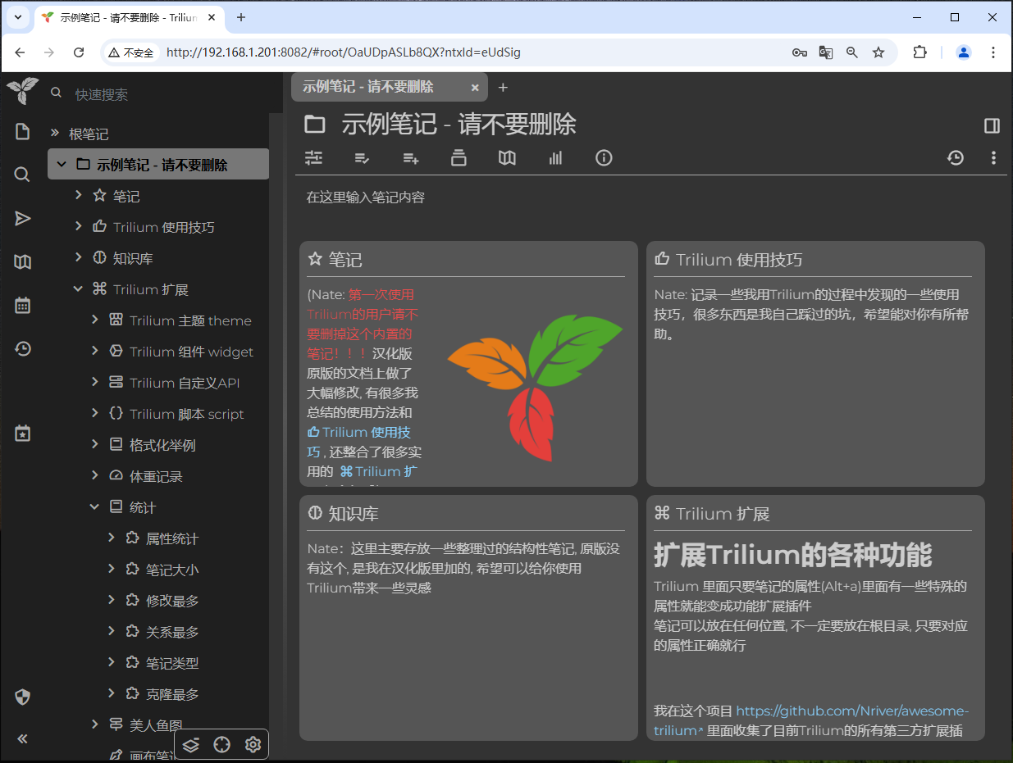Select 克隆最多 in note tree

click(172, 694)
